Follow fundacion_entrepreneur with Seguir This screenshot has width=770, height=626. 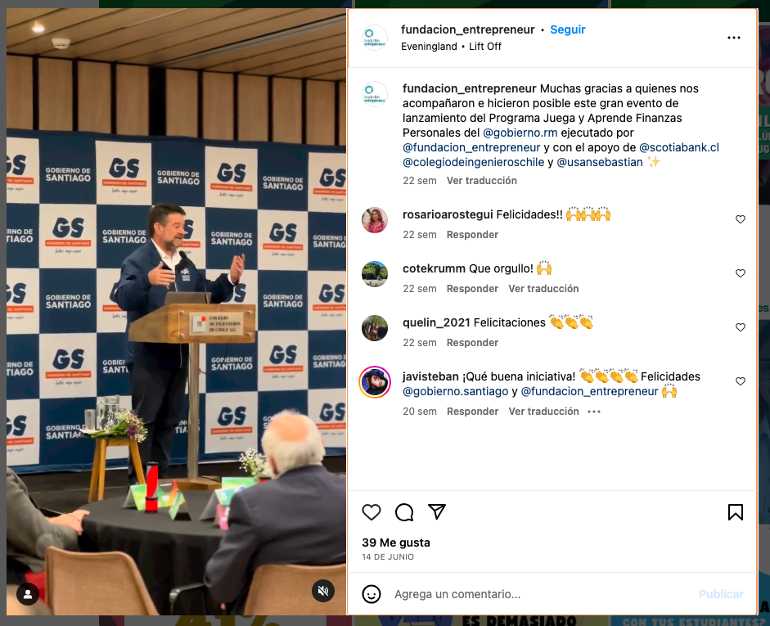coord(568,29)
